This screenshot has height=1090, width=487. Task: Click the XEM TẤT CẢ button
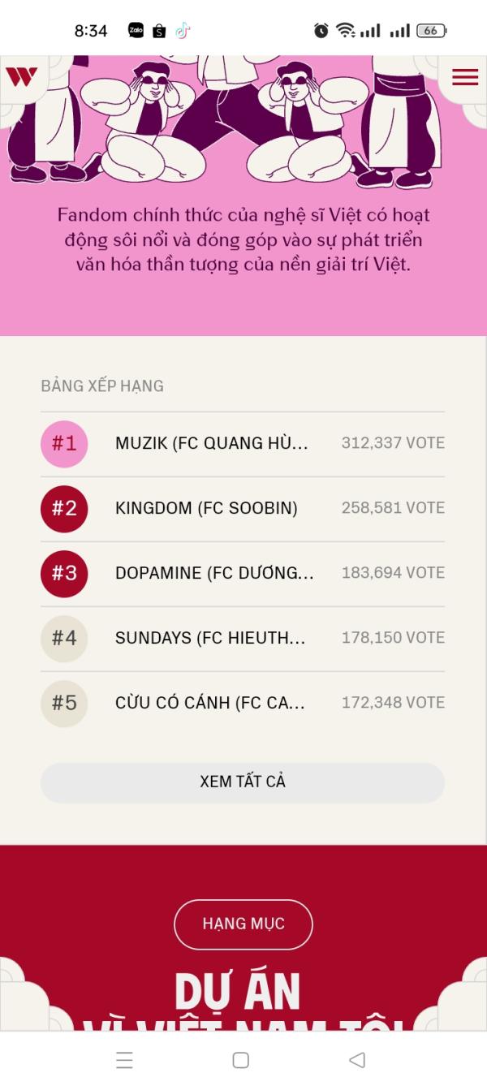(243, 782)
